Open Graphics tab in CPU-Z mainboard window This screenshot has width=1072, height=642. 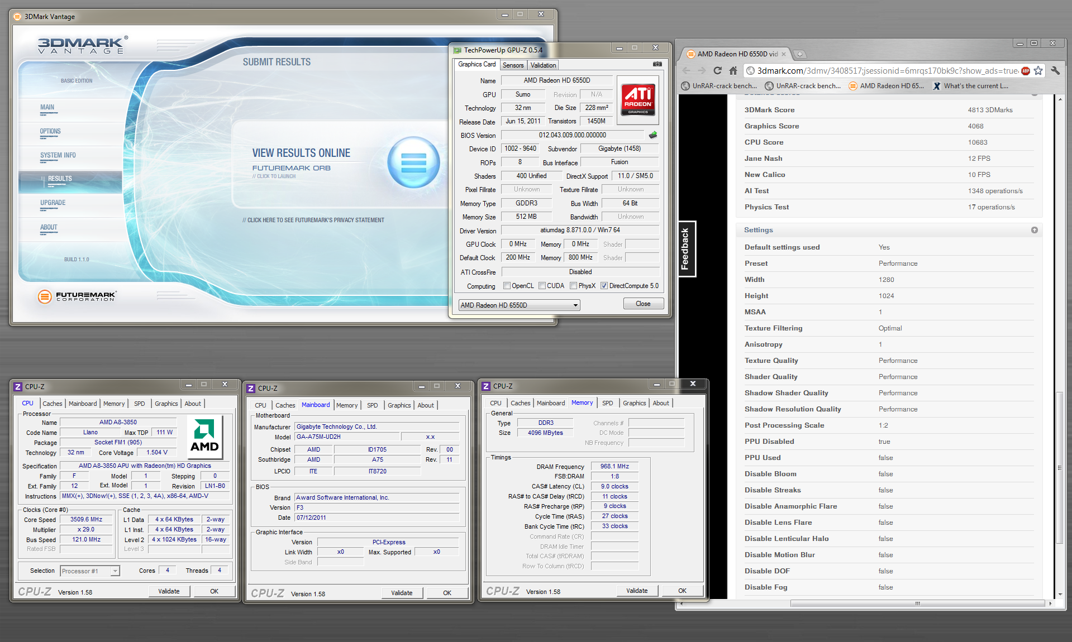(399, 405)
